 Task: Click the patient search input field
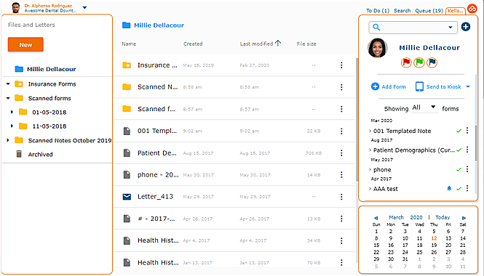click(413, 28)
